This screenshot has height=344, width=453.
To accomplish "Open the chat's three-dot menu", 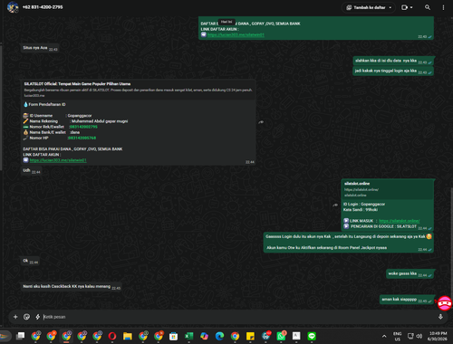I will 443,7.
